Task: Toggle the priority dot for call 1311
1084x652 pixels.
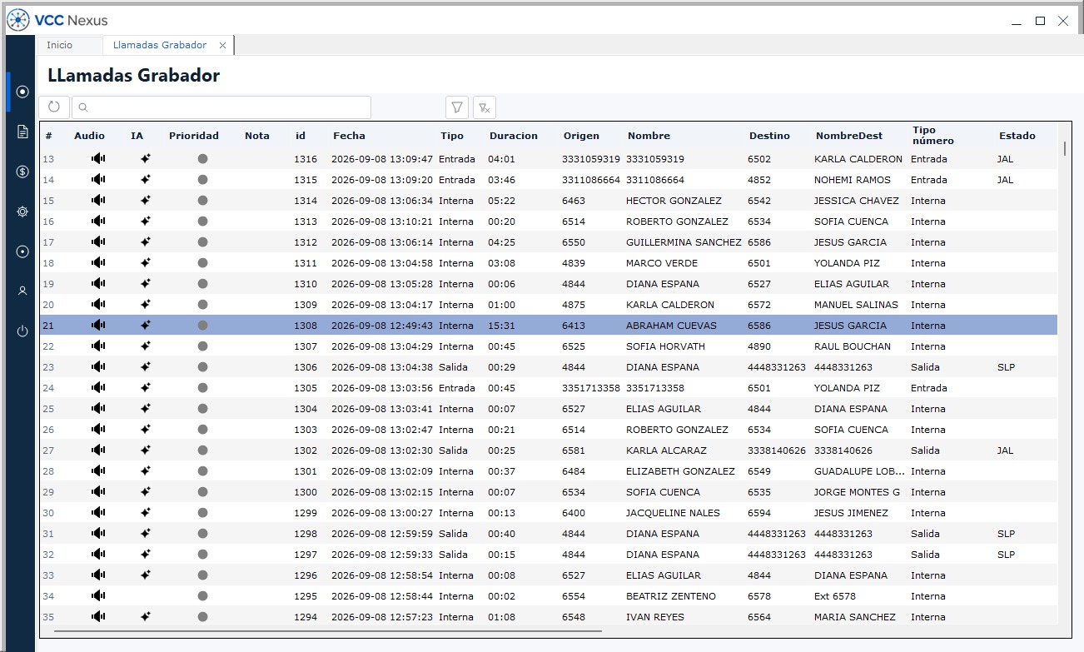Action: click(x=202, y=263)
